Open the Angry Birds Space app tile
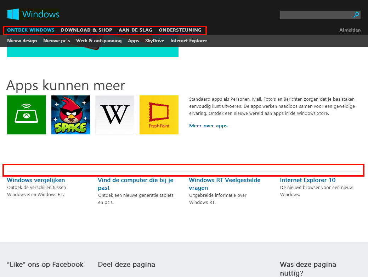 70,115
